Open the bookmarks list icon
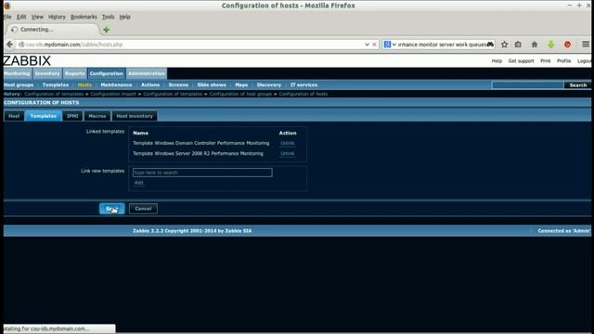Screen dimensions: 594x334 click(518, 45)
